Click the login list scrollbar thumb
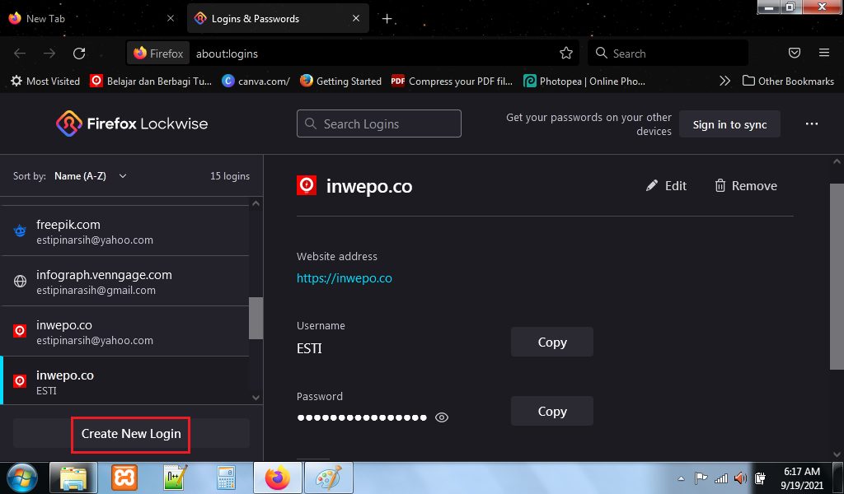Image resolution: width=844 pixels, height=494 pixels. (x=256, y=318)
